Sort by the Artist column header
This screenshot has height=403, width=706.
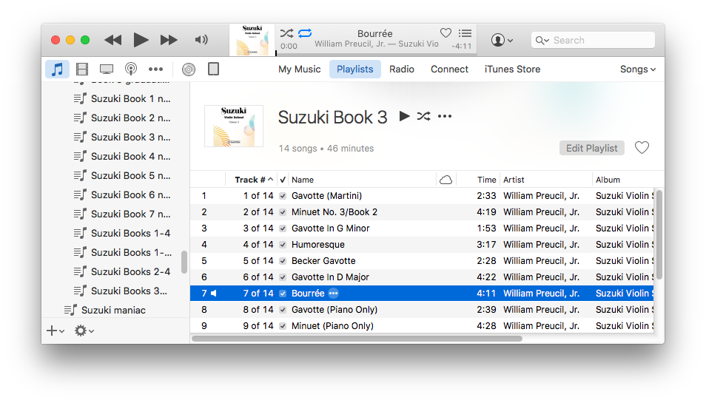point(545,180)
